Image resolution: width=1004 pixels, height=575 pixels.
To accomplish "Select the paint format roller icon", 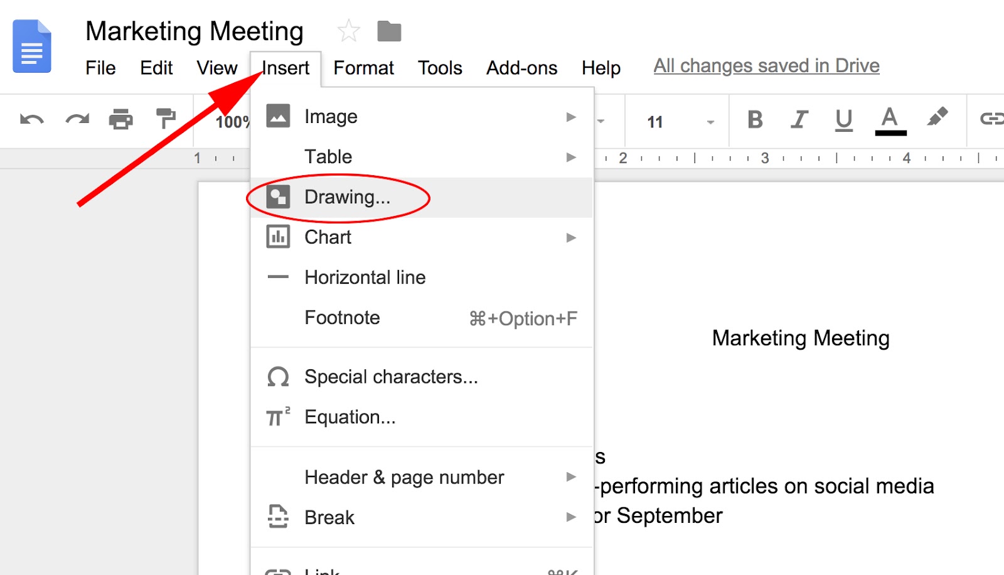I will coord(166,118).
